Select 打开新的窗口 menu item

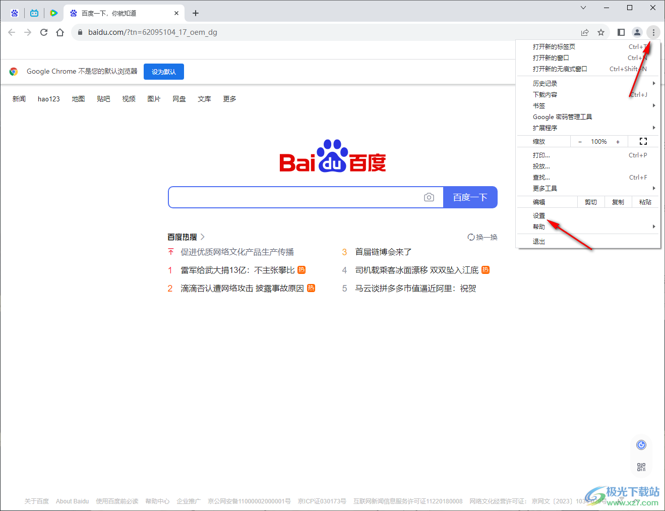tap(588, 58)
